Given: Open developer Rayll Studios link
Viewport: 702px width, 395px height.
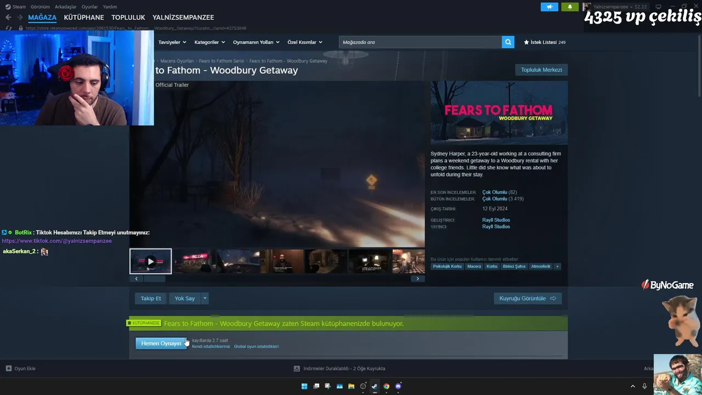Looking at the screenshot, I should 496,220.
